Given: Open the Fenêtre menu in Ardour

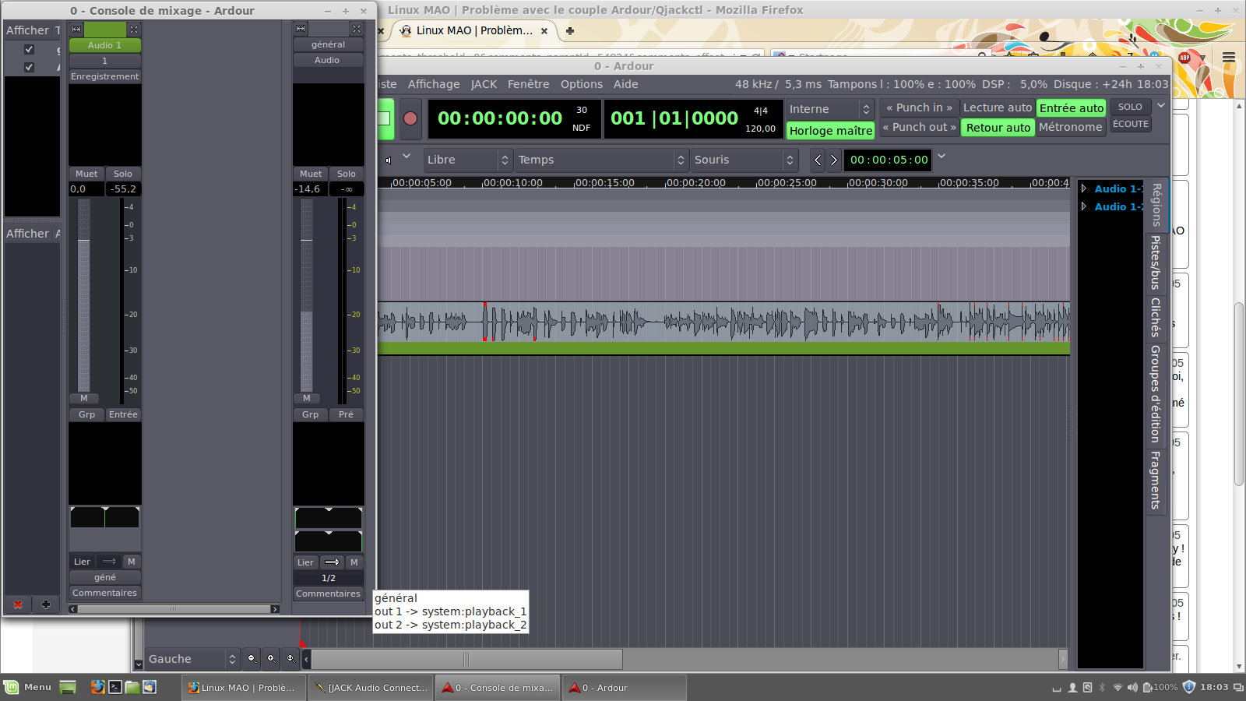Looking at the screenshot, I should [529, 84].
